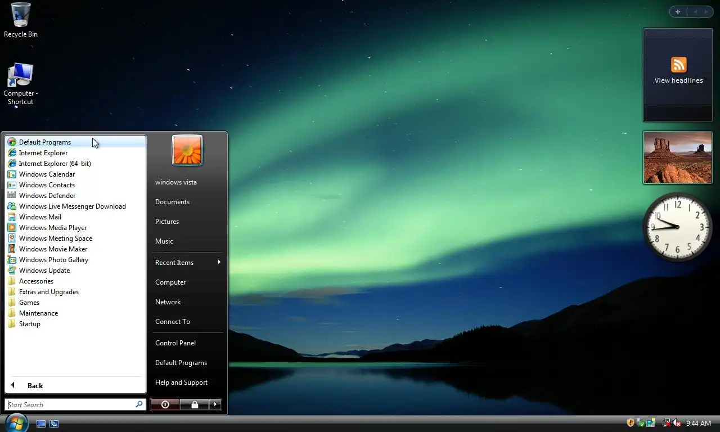This screenshot has width=720, height=432.
Task: Open the Windows Photo Gallery icon
Action: point(12,260)
